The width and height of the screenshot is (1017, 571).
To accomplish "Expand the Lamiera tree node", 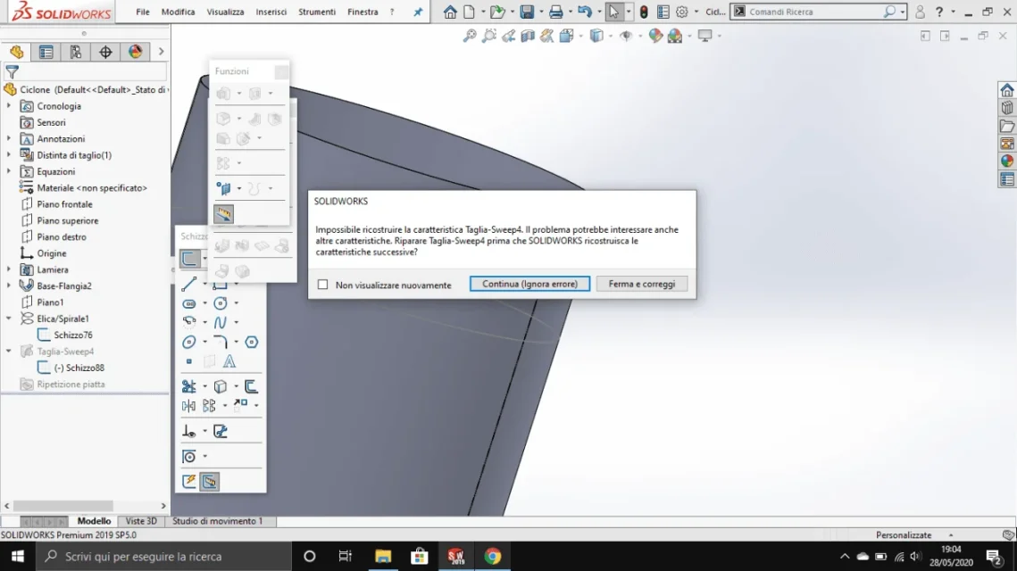I will [x=8, y=269].
